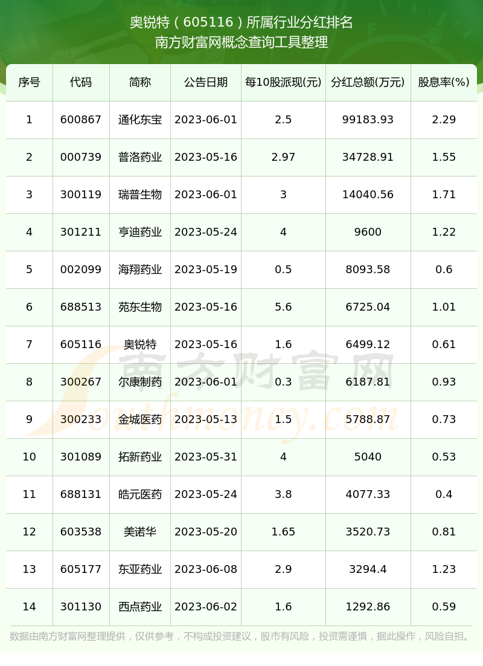Click announcement date 2023-05-31
The image size is (483, 666).
206,457
